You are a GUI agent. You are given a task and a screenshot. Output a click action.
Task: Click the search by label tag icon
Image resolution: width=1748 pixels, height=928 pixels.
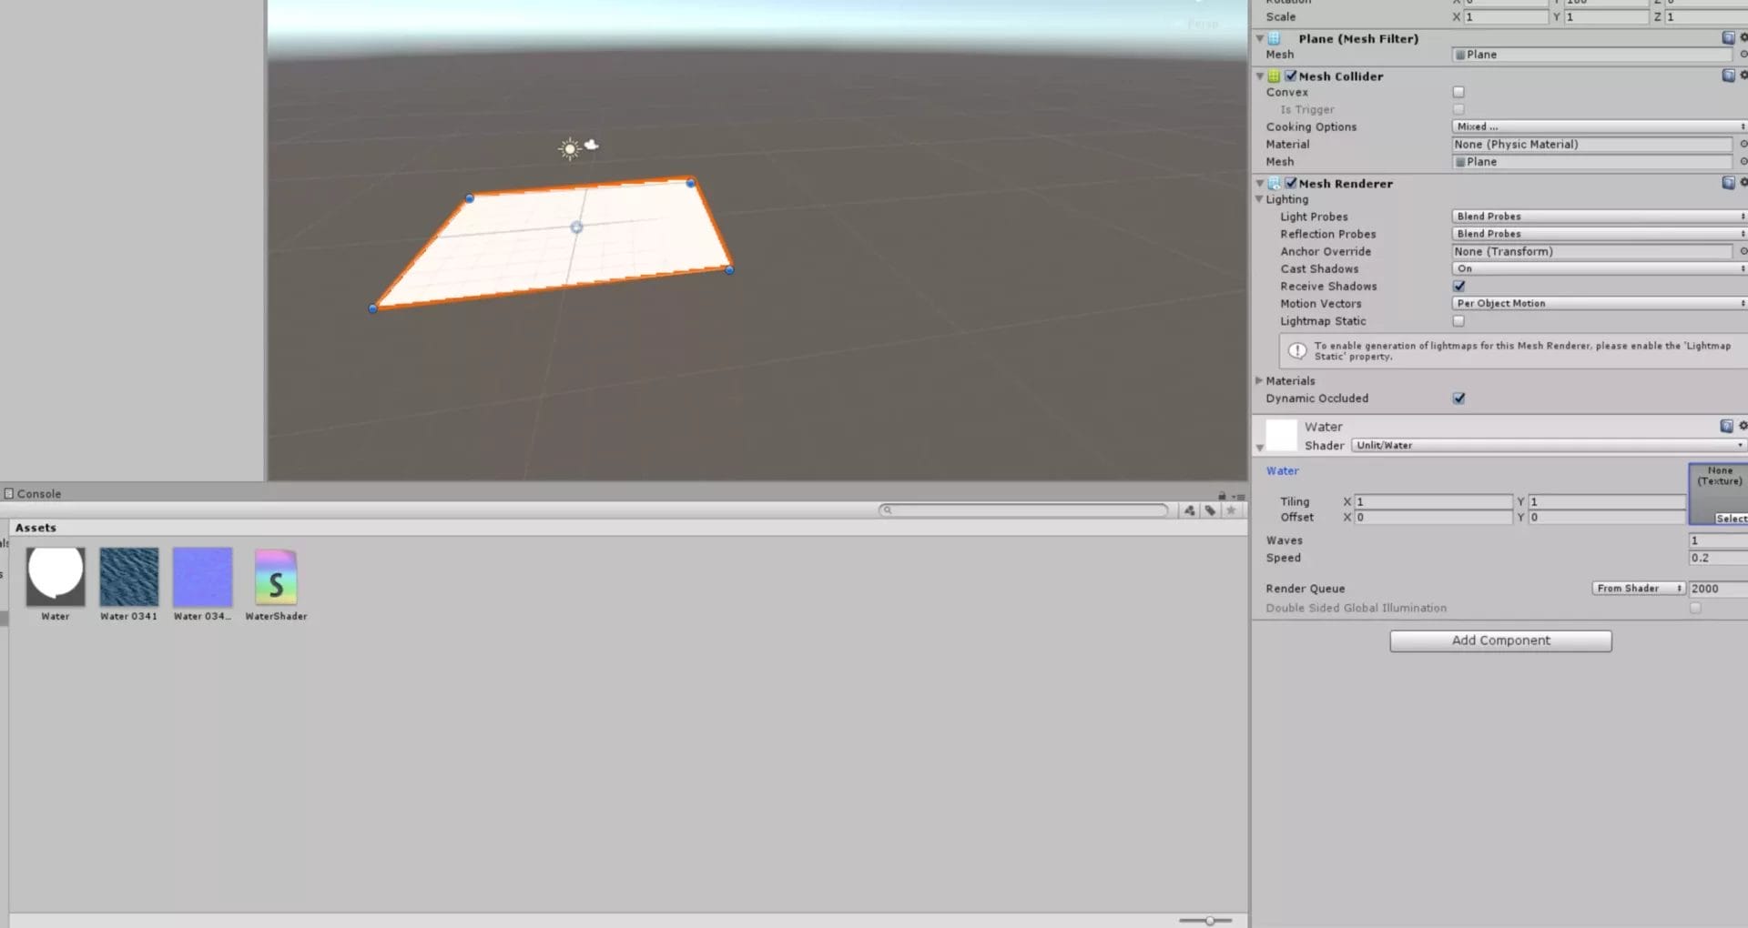(x=1210, y=510)
